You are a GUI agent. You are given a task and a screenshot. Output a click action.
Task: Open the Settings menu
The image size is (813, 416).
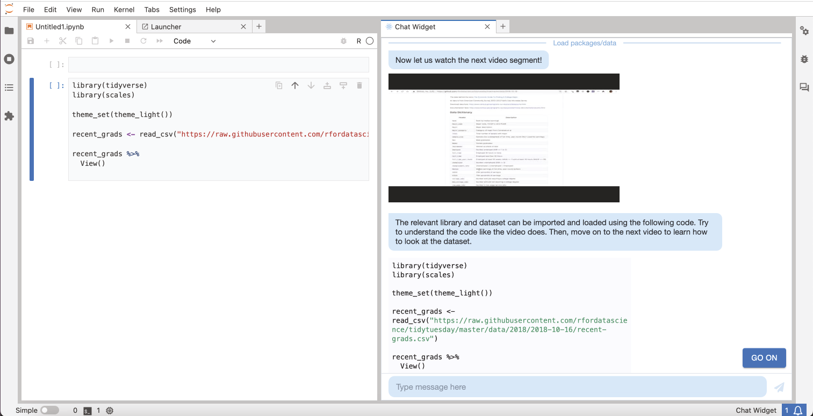[183, 10]
